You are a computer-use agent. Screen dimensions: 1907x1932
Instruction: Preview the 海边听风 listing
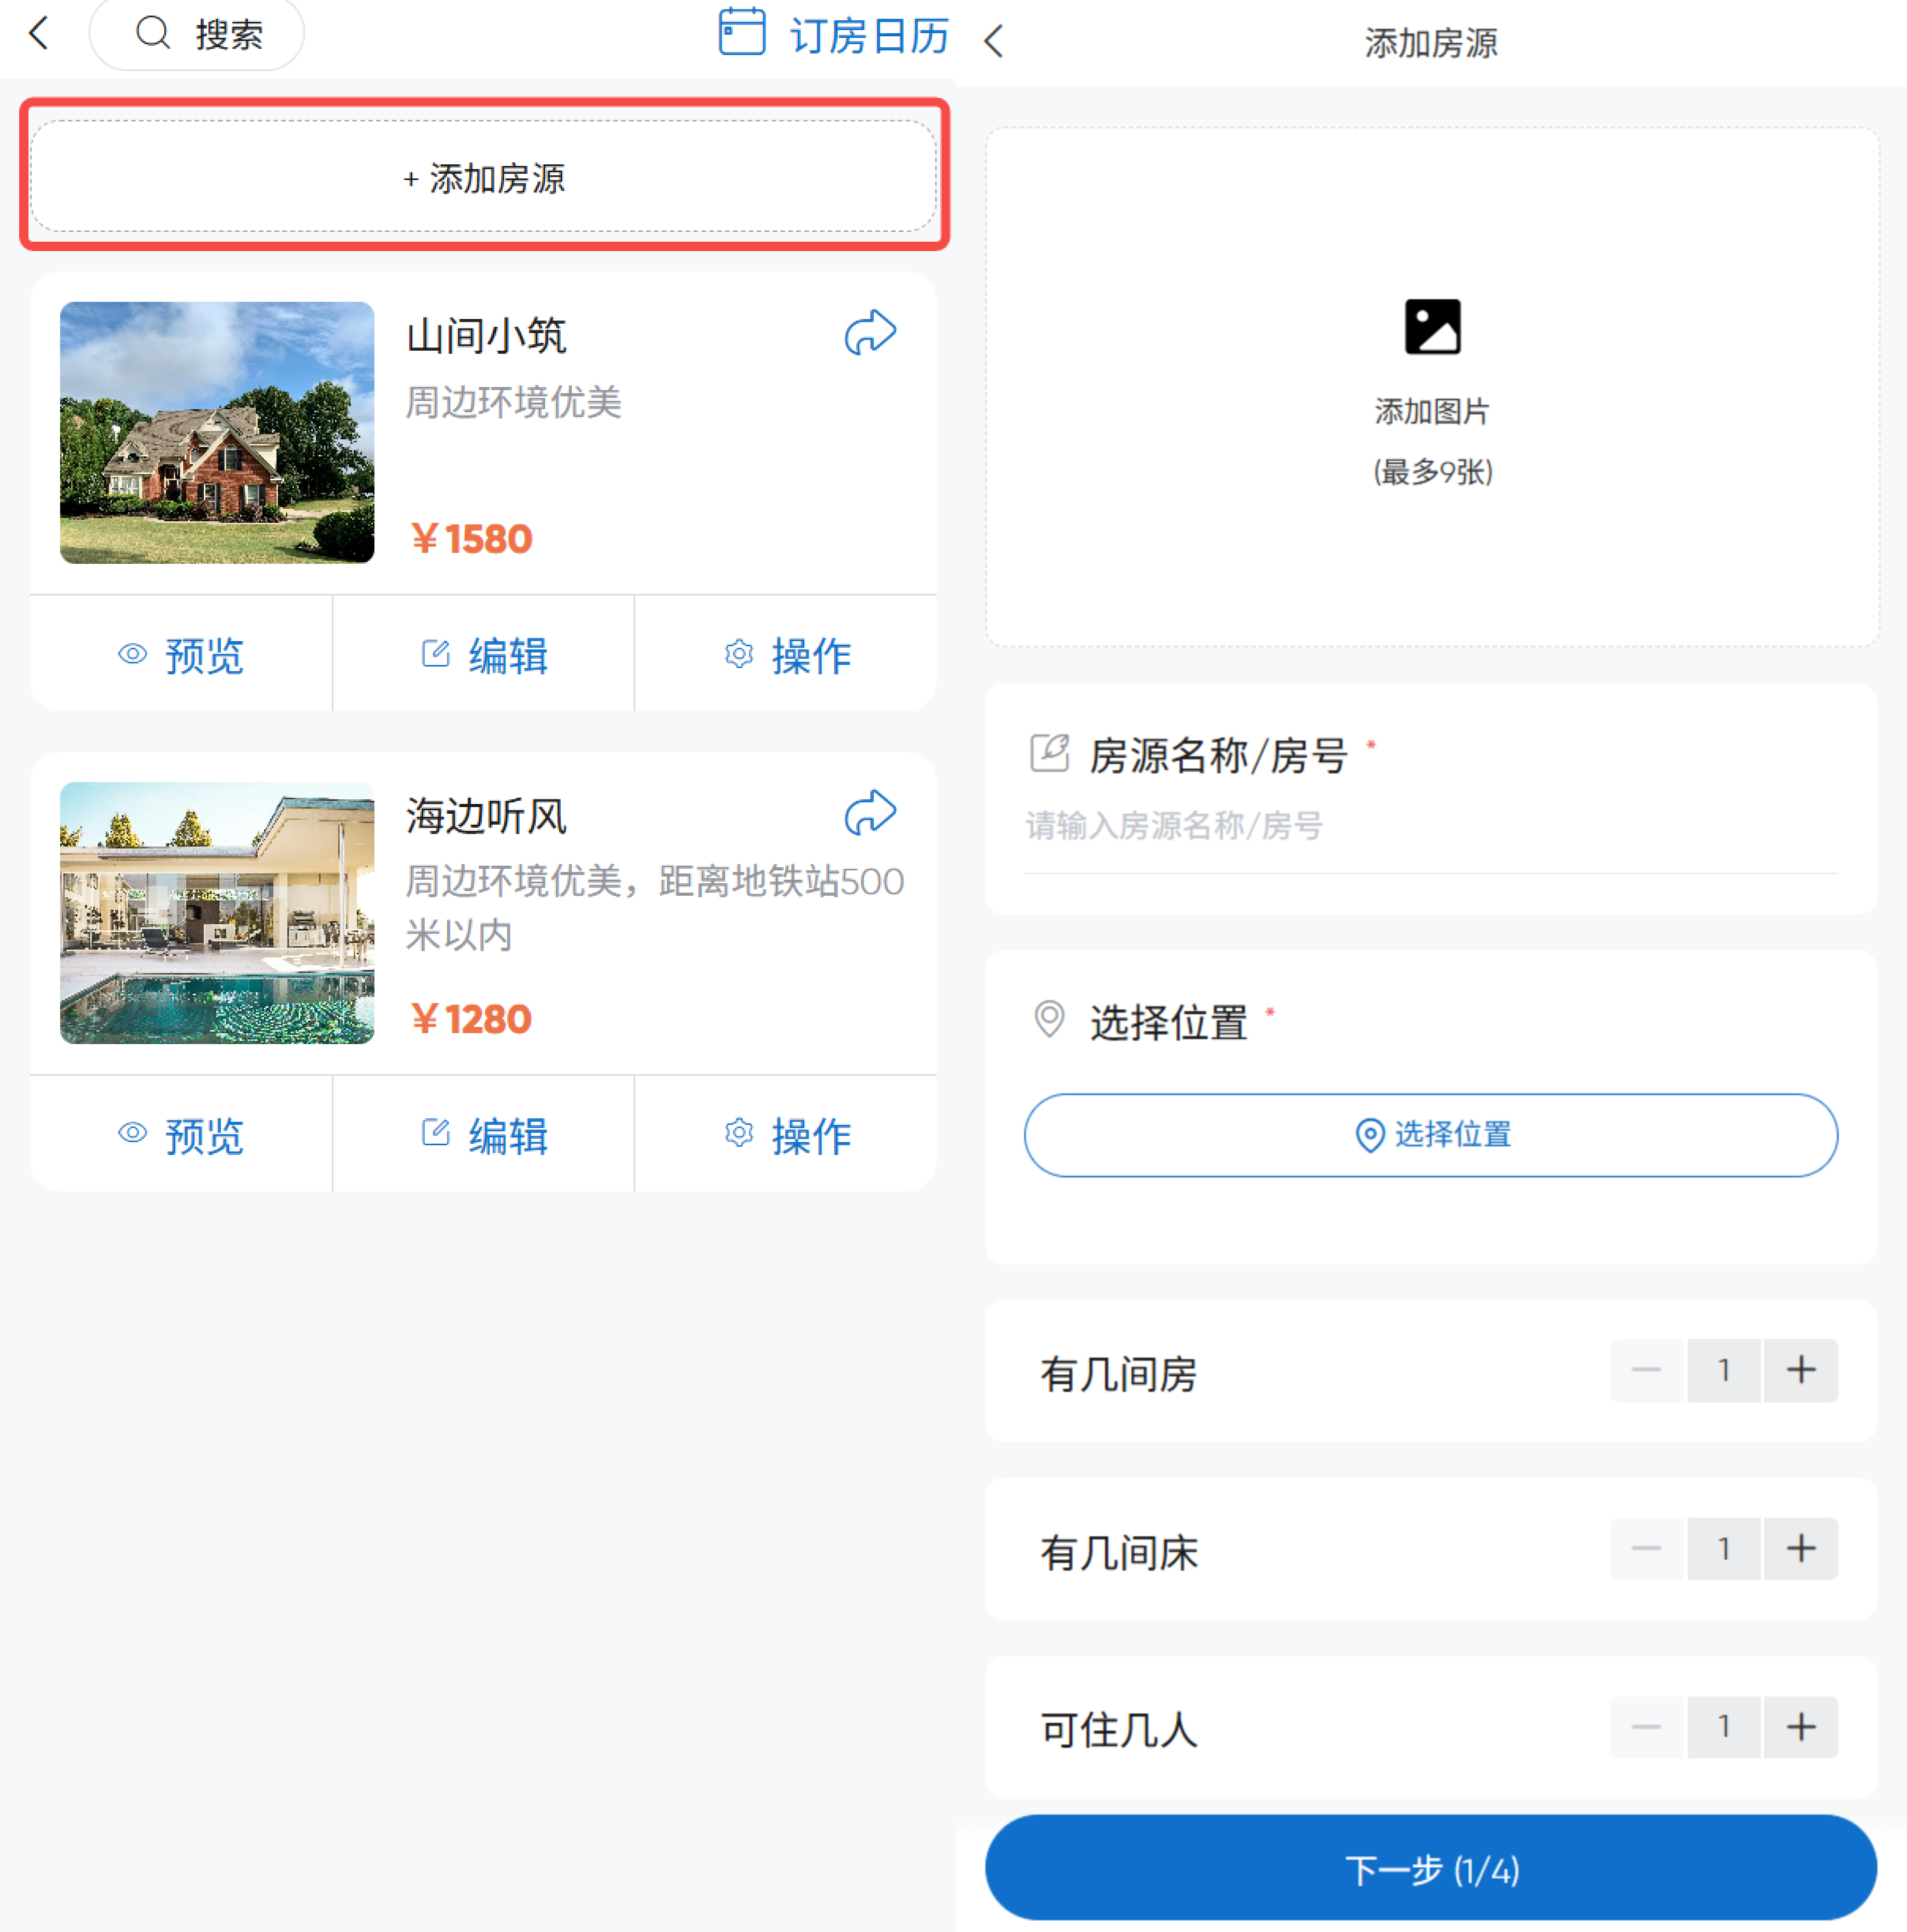tap(181, 1135)
